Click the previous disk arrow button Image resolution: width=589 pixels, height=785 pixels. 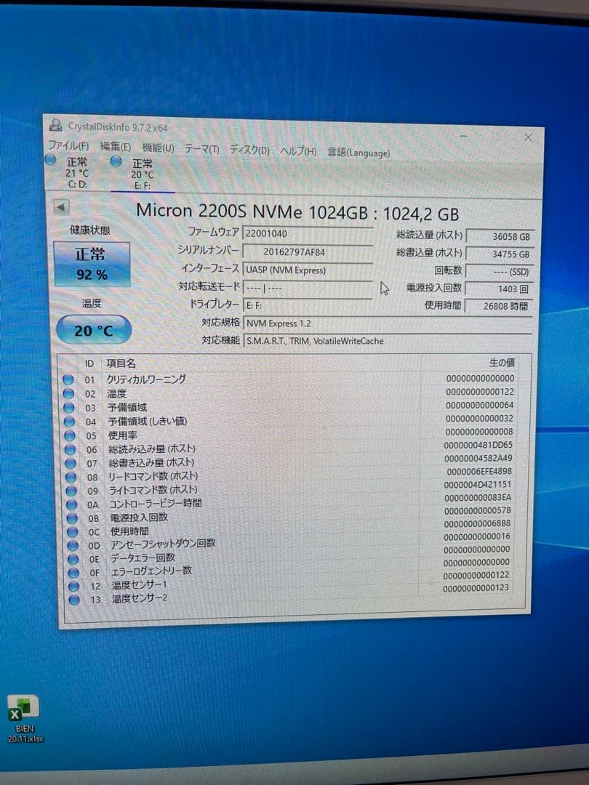[x=61, y=206]
